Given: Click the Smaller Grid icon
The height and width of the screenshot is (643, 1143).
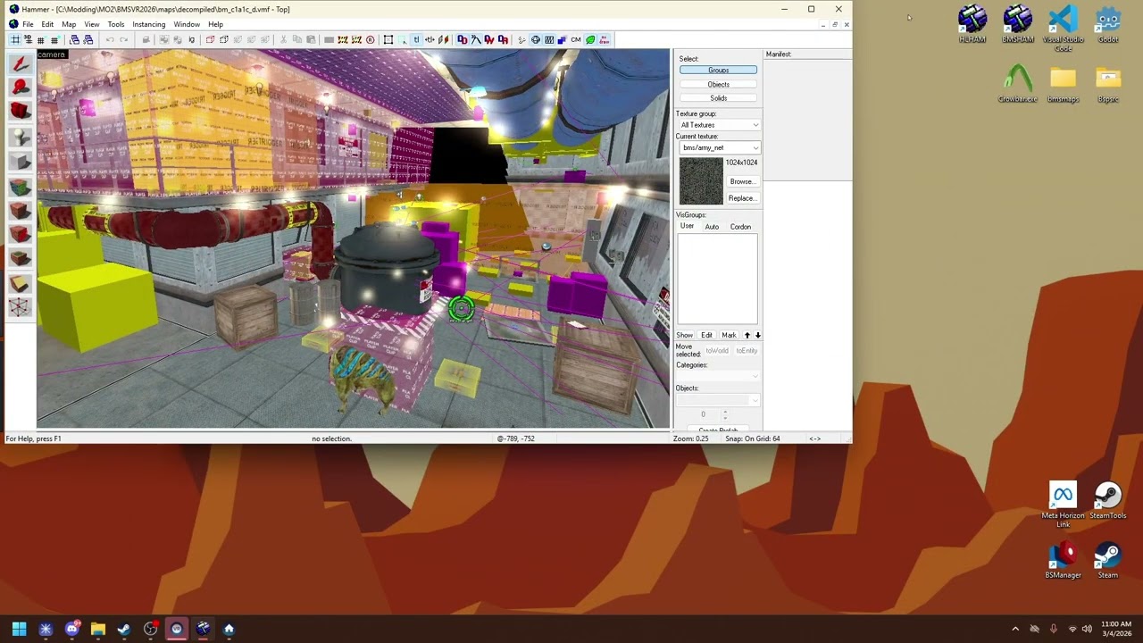Looking at the screenshot, I should [x=41, y=39].
